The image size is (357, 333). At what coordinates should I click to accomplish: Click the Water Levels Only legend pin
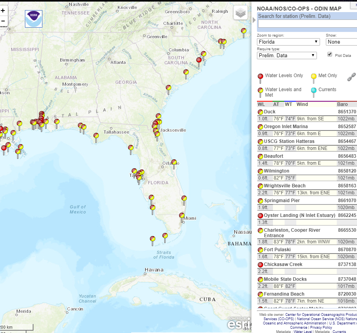click(x=260, y=78)
